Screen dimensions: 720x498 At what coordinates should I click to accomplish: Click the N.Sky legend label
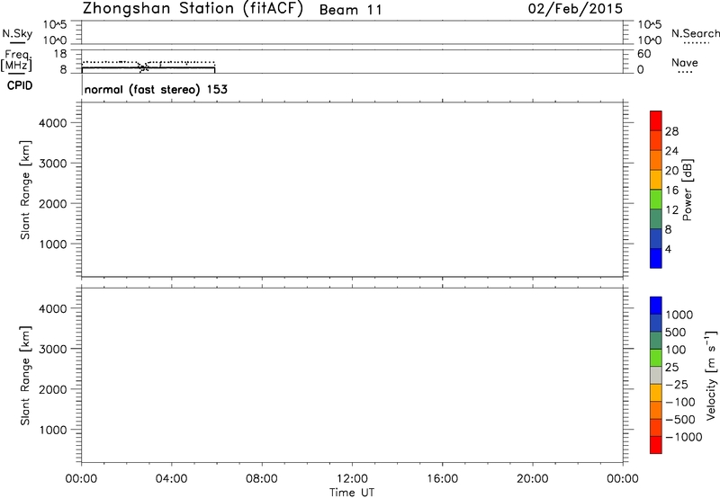tap(17, 34)
